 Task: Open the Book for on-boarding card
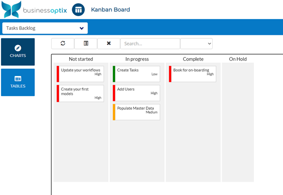coord(193,74)
